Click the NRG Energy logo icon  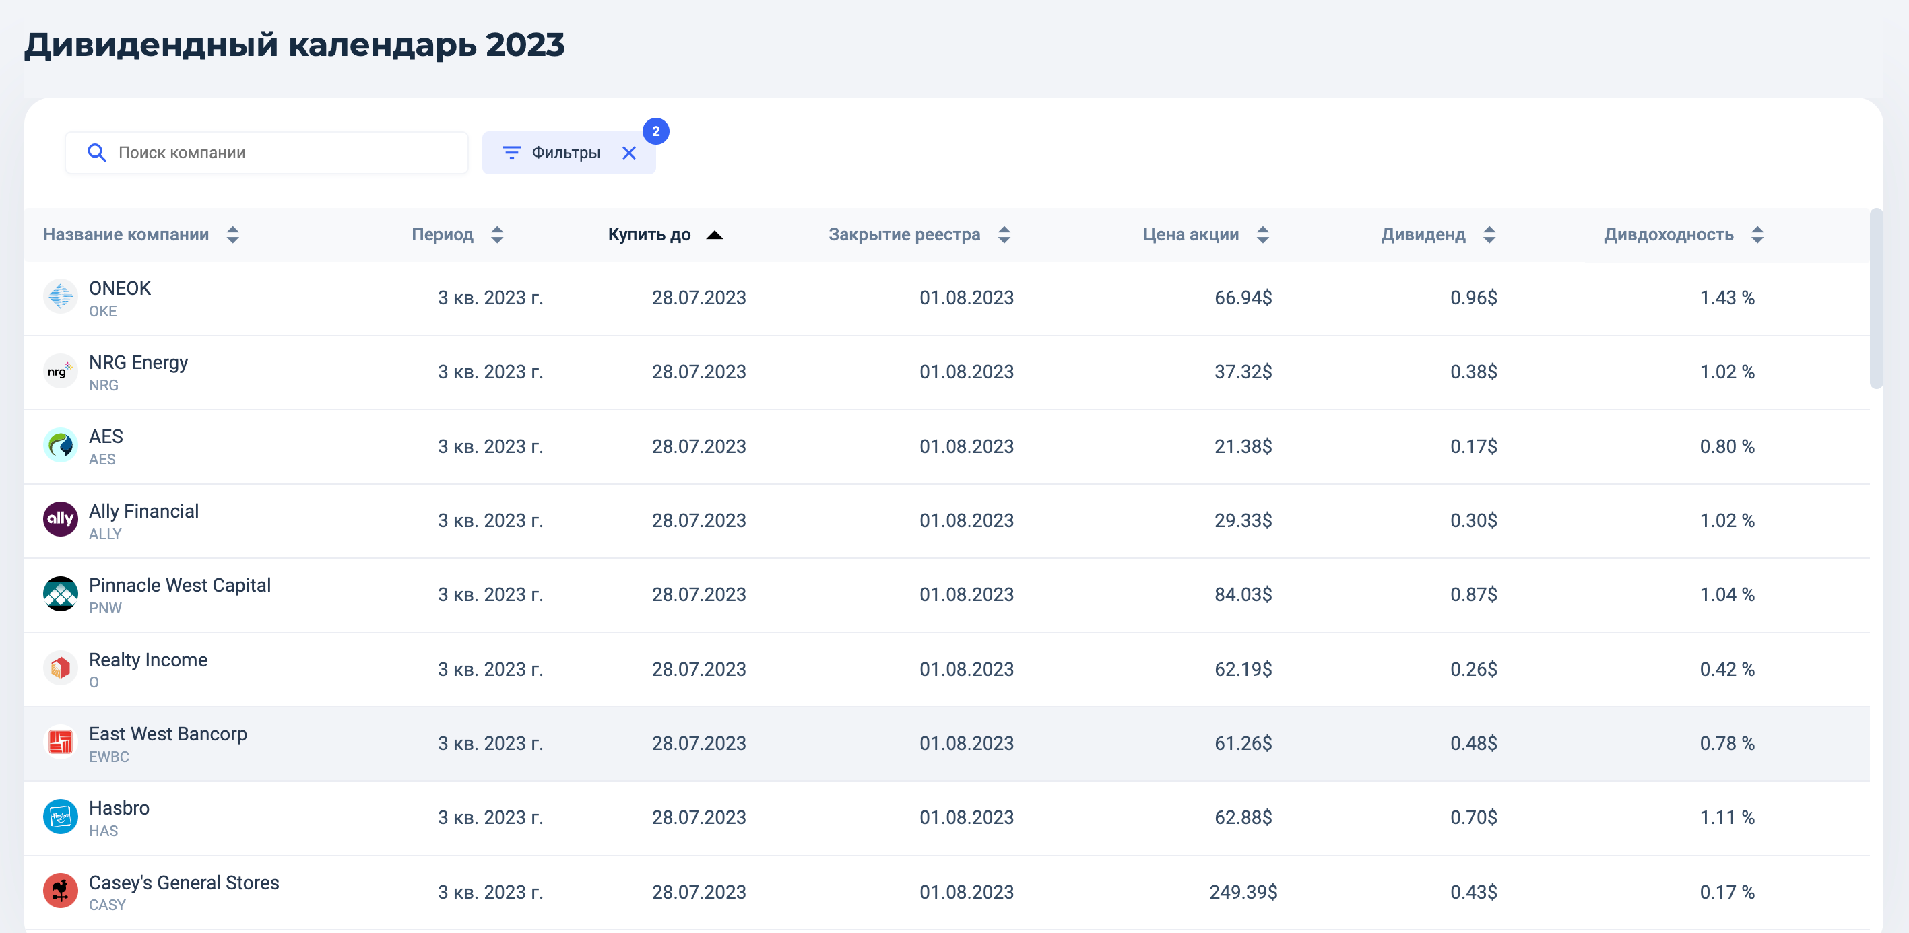[60, 371]
